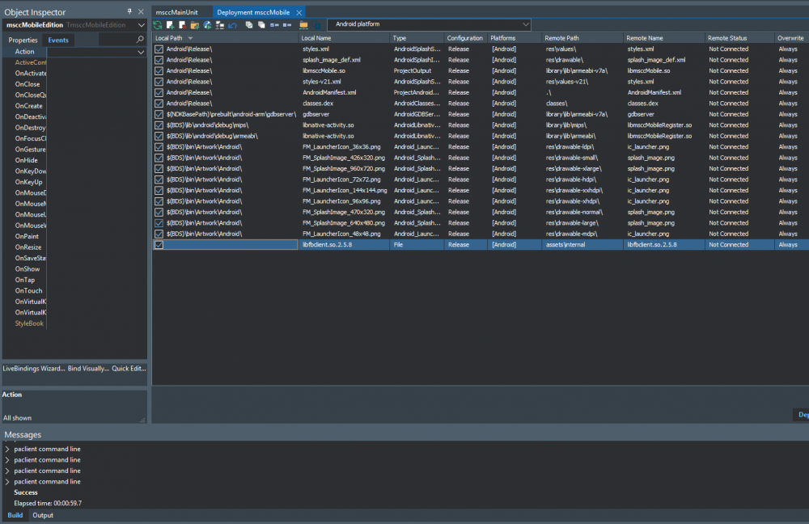Viewport: 809px width, 524px height.
Task: Click the Connect to Remote network icon
Action: [x=220, y=25]
